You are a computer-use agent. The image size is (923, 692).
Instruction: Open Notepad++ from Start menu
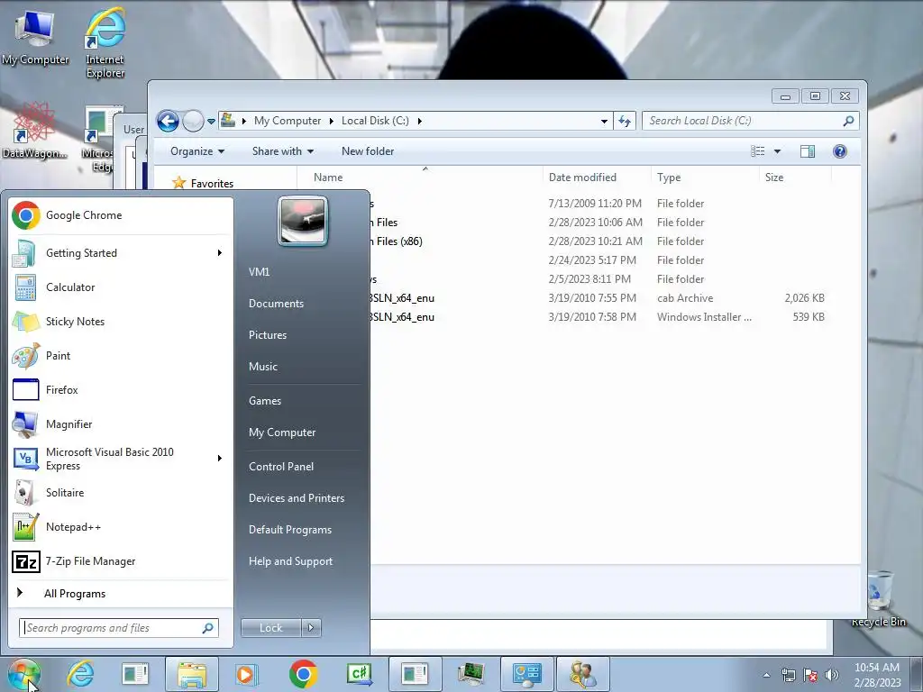[121, 526]
